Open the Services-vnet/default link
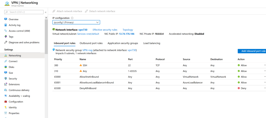Viewport: 266px width, 118px height. point(88,34)
